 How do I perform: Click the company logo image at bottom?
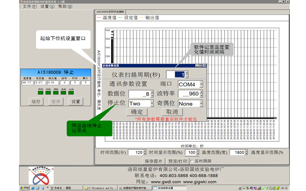coord(41,175)
